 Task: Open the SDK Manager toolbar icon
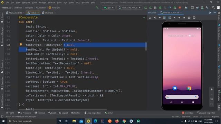click(x=207, y=8)
